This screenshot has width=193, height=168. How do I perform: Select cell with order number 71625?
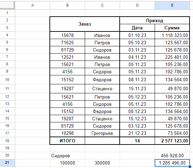tap(67, 43)
